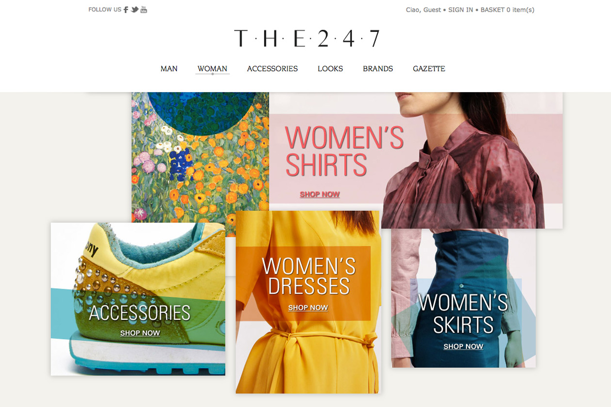Go to the LOOKS section

(330, 69)
